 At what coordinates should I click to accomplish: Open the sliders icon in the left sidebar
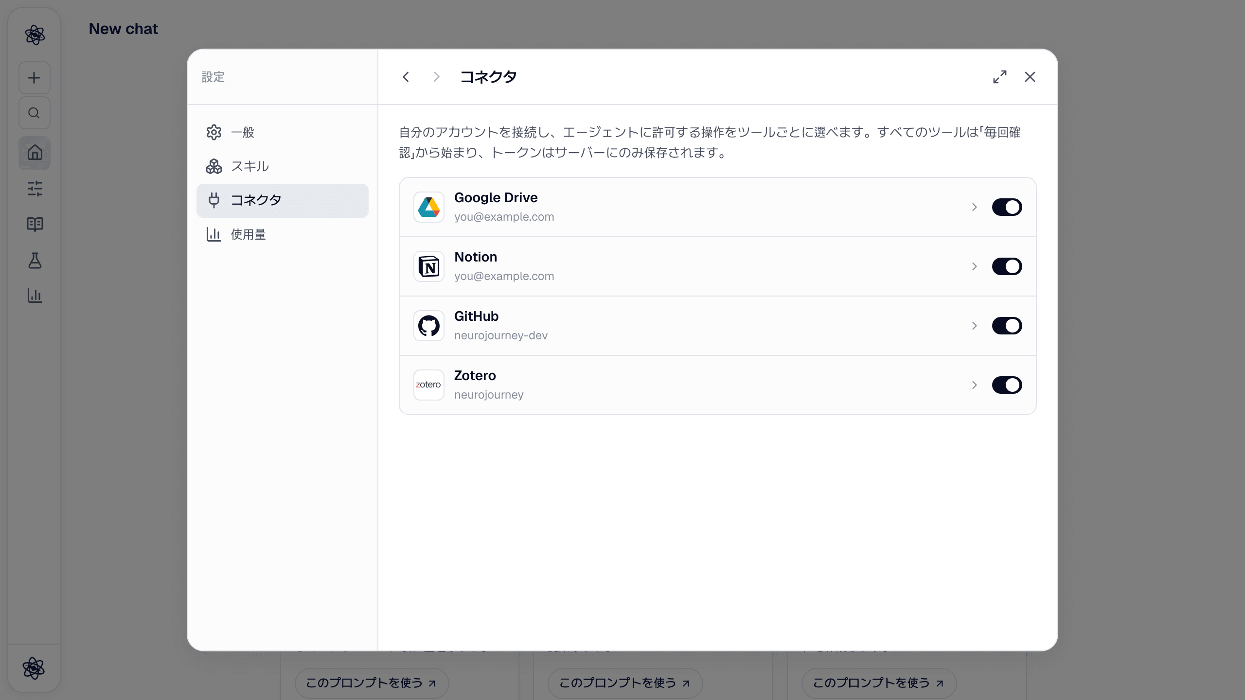35,189
